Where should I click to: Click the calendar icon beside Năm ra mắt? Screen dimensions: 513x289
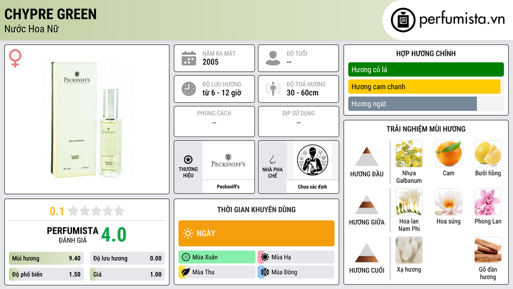[x=189, y=58]
